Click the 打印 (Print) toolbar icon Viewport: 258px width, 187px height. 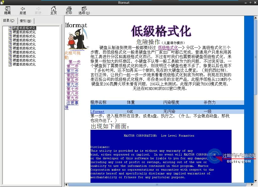(x=69, y=10)
